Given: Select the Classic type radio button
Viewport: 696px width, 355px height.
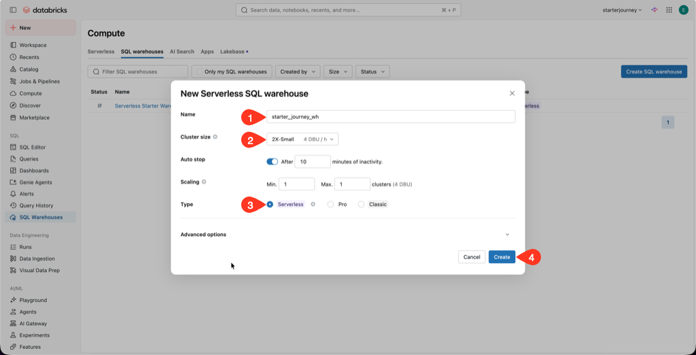Looking at the screenshot, I should tap(362, 205).
